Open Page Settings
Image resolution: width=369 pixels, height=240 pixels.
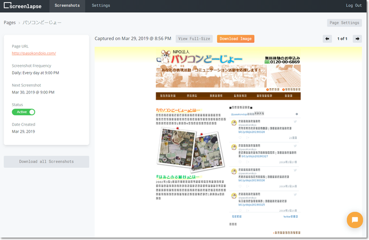coord(344,23)
